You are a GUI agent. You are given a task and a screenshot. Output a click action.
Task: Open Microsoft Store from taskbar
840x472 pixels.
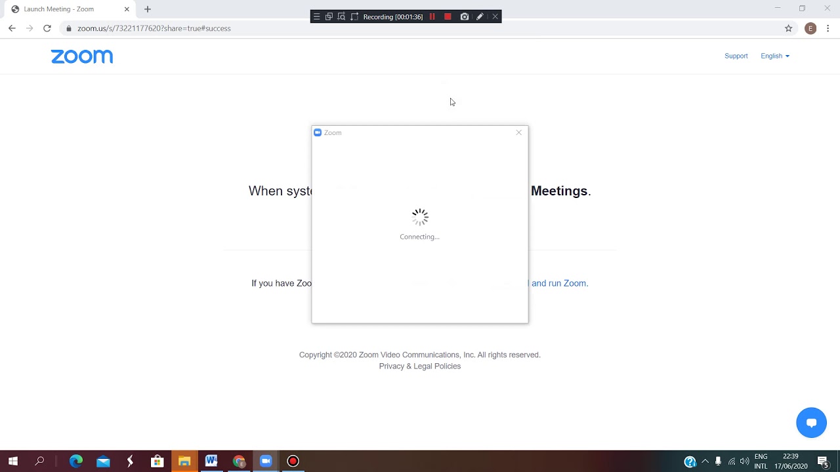coord(157,462)
